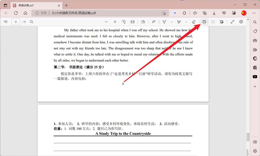The width and height of the screenshot is (260, 156).
Task: Open a new browser tab
Action: click(x=66, y=5)
